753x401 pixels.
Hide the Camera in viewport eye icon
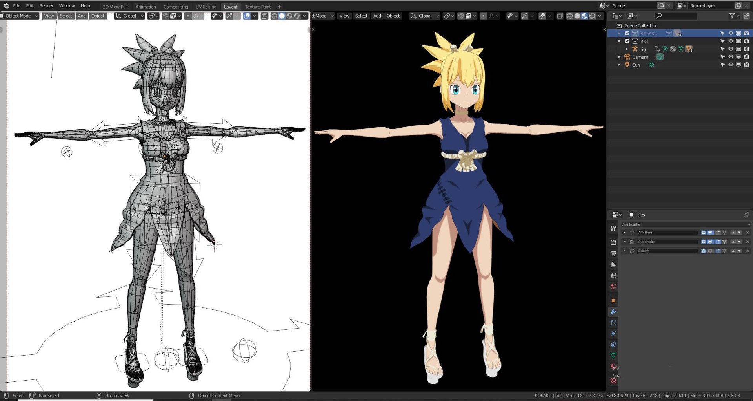pyautogui.click(x=731, y=57)
